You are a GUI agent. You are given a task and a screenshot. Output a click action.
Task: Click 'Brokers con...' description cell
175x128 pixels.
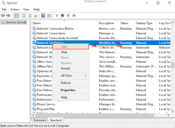coord(108,29)
